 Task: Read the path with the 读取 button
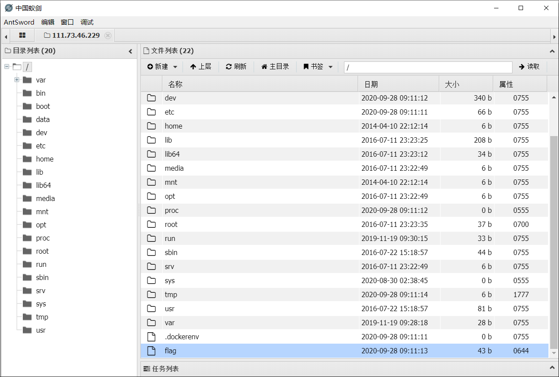pos(529,67)
